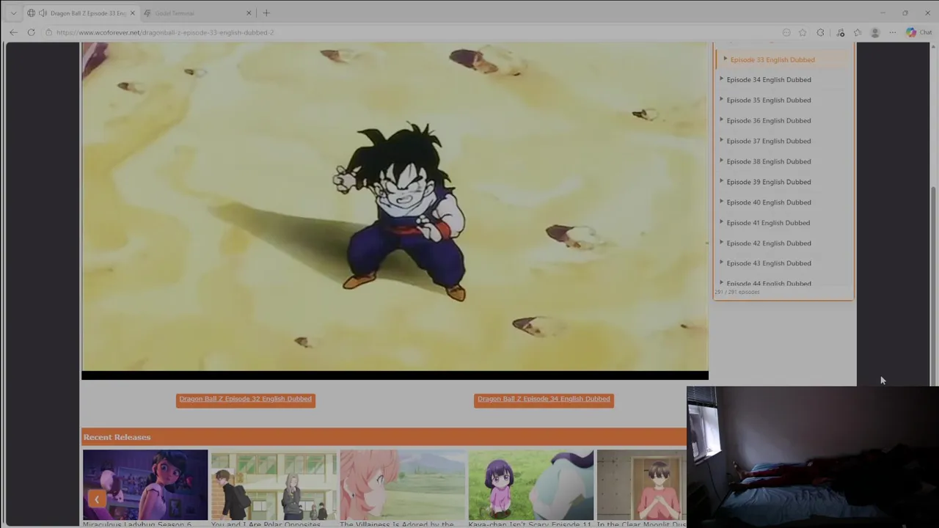The width and height of the screenshot is (939, 528).
Task: Open You and I Are Polar Opposites thumbnail
Action: [x=274, y=485]
